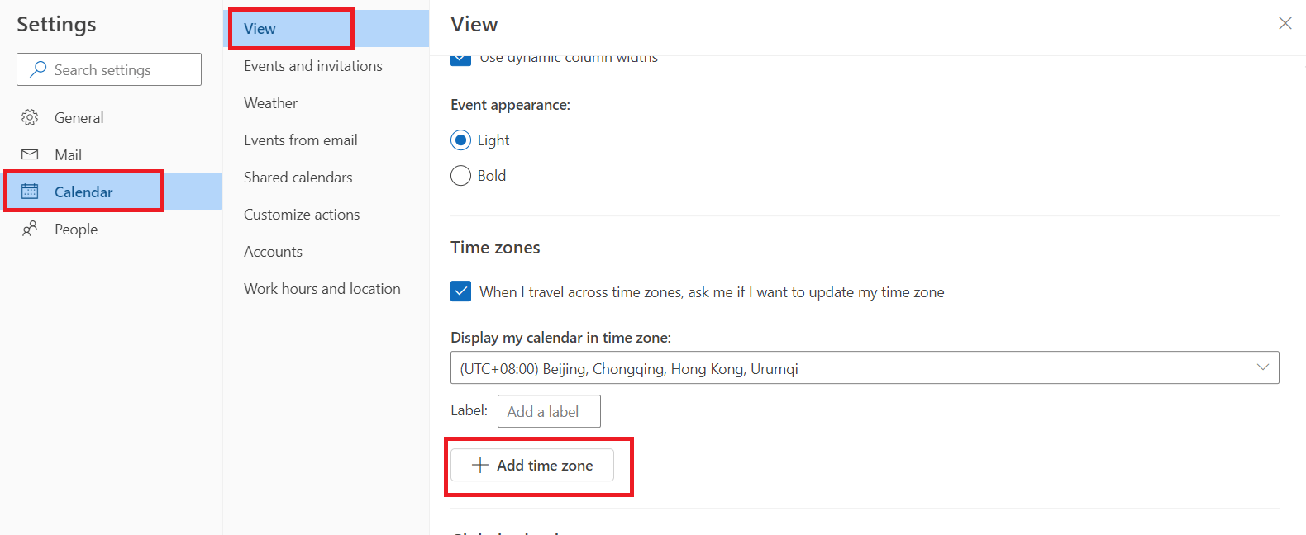Image resolution: width=1306 pixels, height=535 pixels.
Task: Click the Calendar grid icon
Action: [30, 192]
